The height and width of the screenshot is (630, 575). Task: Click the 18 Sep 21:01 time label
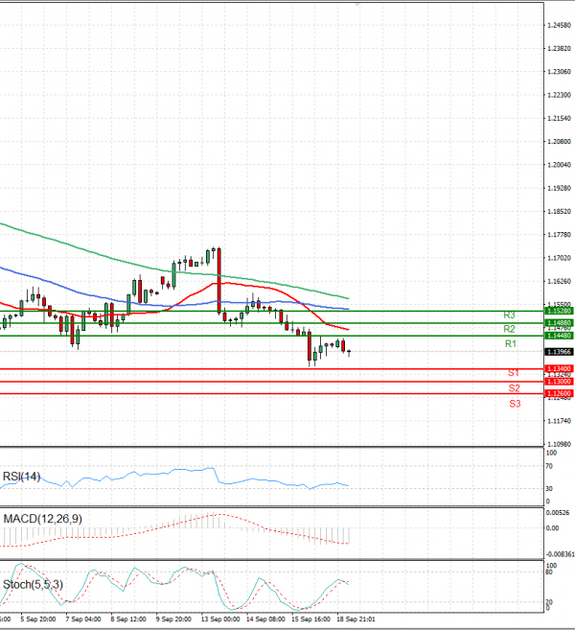(x=356, y=619)
